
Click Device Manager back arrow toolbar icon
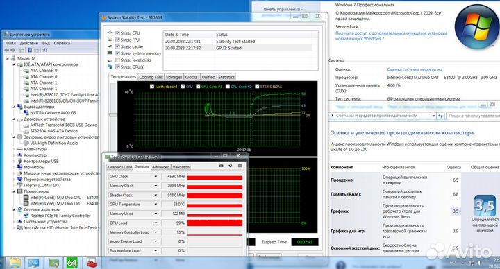[x=7, y=50]
